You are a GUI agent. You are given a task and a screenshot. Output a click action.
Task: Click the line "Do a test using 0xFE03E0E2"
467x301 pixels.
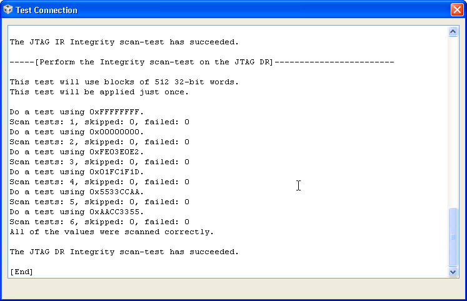[x=76, y=152]
